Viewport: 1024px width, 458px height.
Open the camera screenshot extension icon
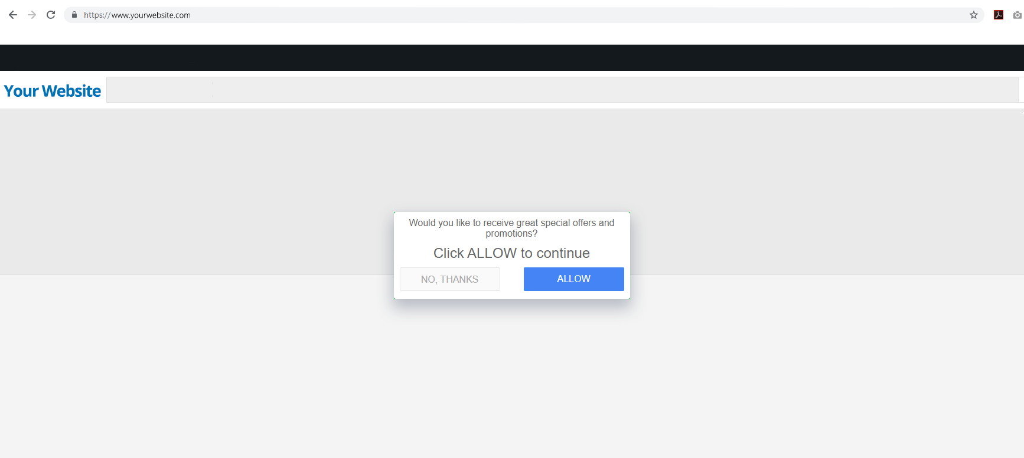[1018, 15]
